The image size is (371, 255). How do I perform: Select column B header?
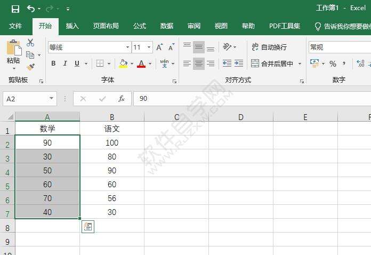point(112,117)
